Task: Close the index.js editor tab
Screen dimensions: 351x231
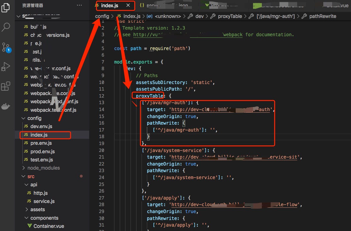Action: pos(128,5)
